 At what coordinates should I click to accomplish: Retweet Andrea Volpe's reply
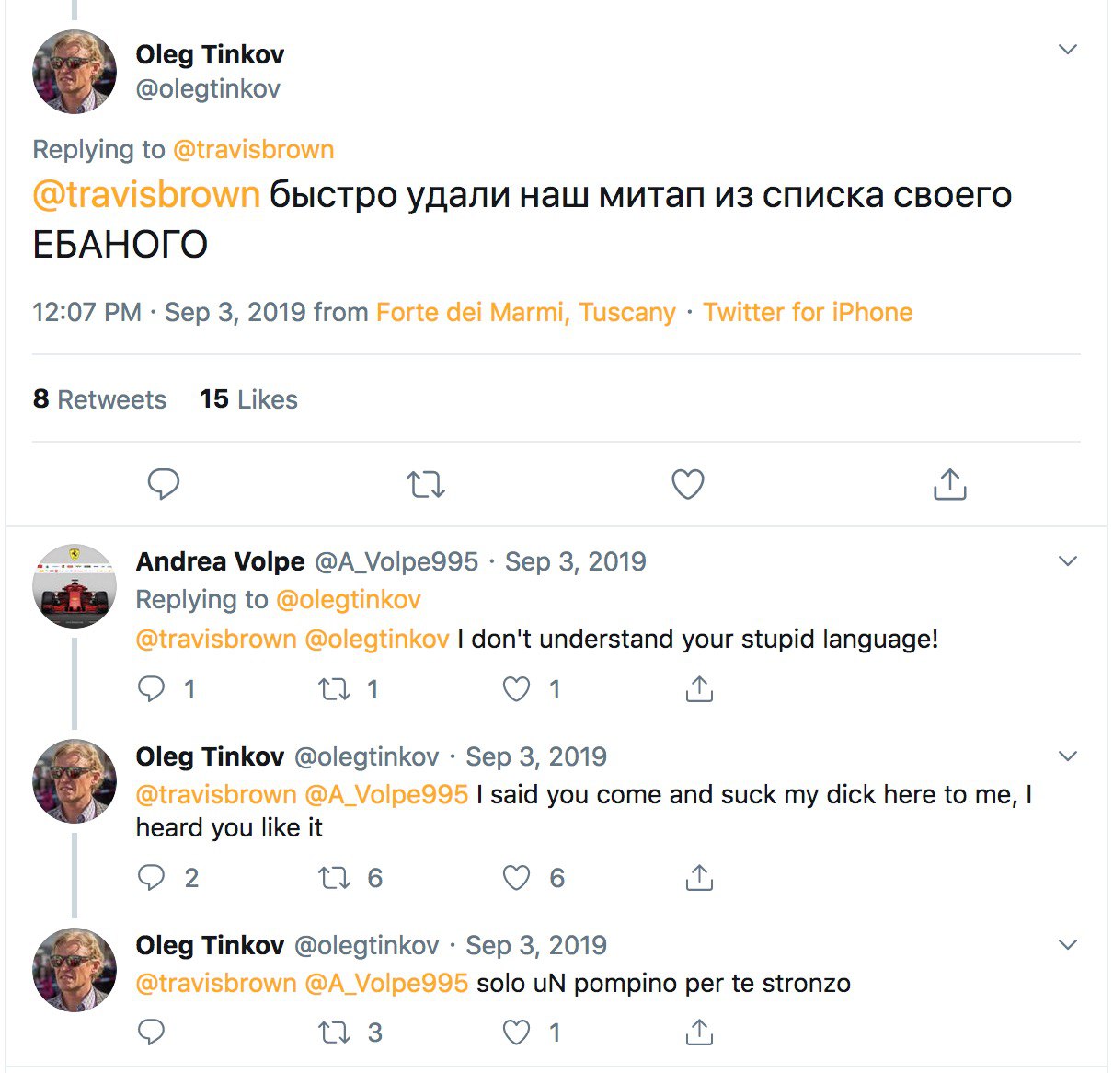point(334,688)
